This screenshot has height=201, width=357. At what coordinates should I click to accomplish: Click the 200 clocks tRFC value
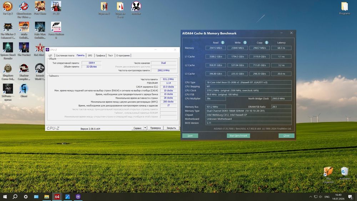click(x=168, y=102)
